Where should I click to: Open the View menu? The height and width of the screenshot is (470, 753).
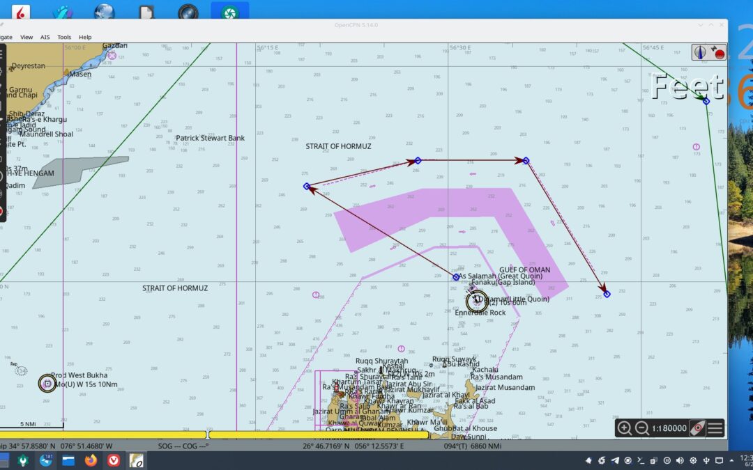pos(26,37)
